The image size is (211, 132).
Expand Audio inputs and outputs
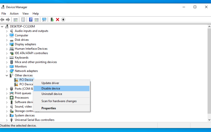pyautogui.click(x=7, y=31)
